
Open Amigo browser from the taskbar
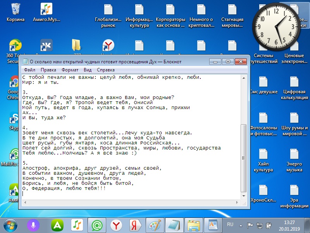pyautogui.click(x=57, y=225)
